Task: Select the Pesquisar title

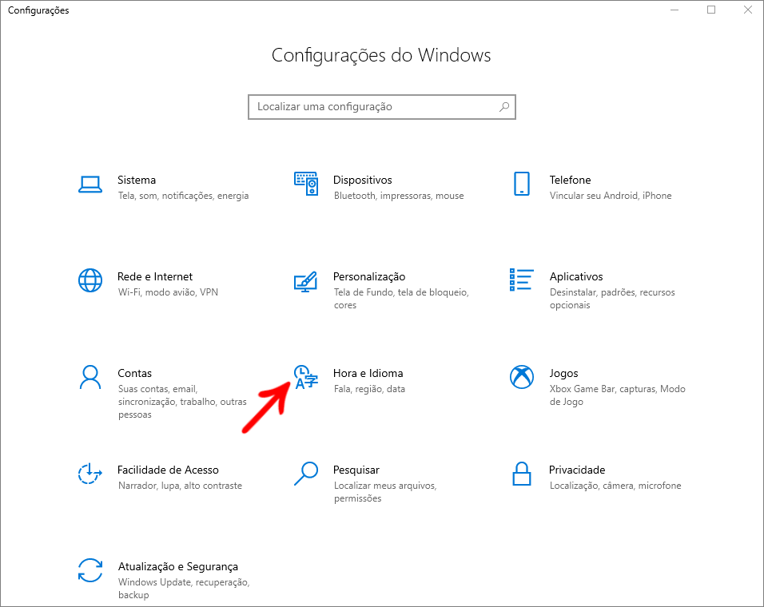Action: (356, 470)
